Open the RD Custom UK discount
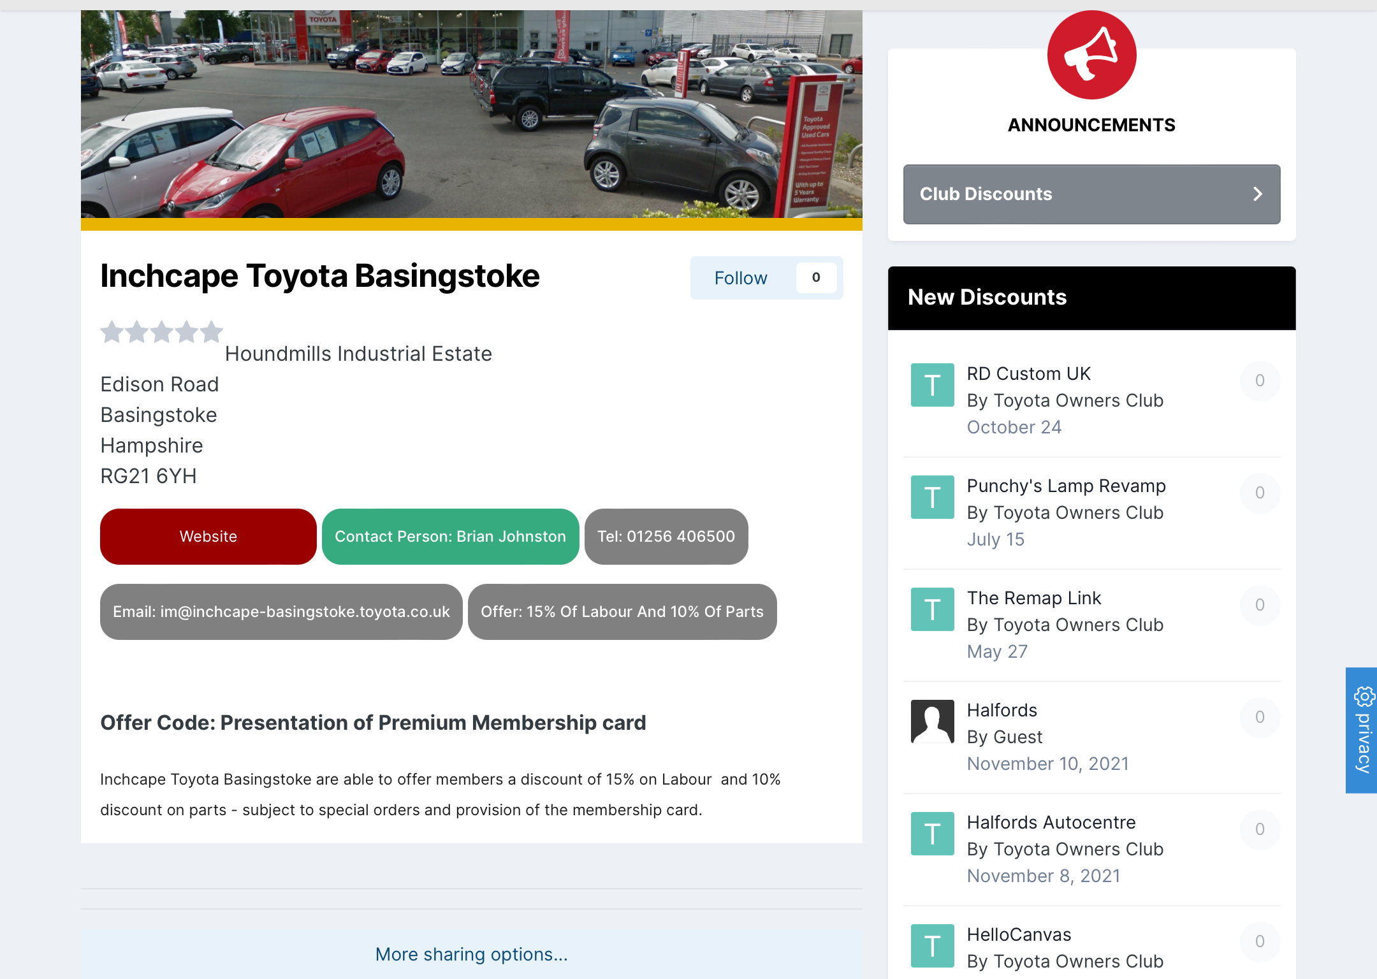Image resolution: width=1377 pixels, height=979 pixels. tap(1028, 373)
